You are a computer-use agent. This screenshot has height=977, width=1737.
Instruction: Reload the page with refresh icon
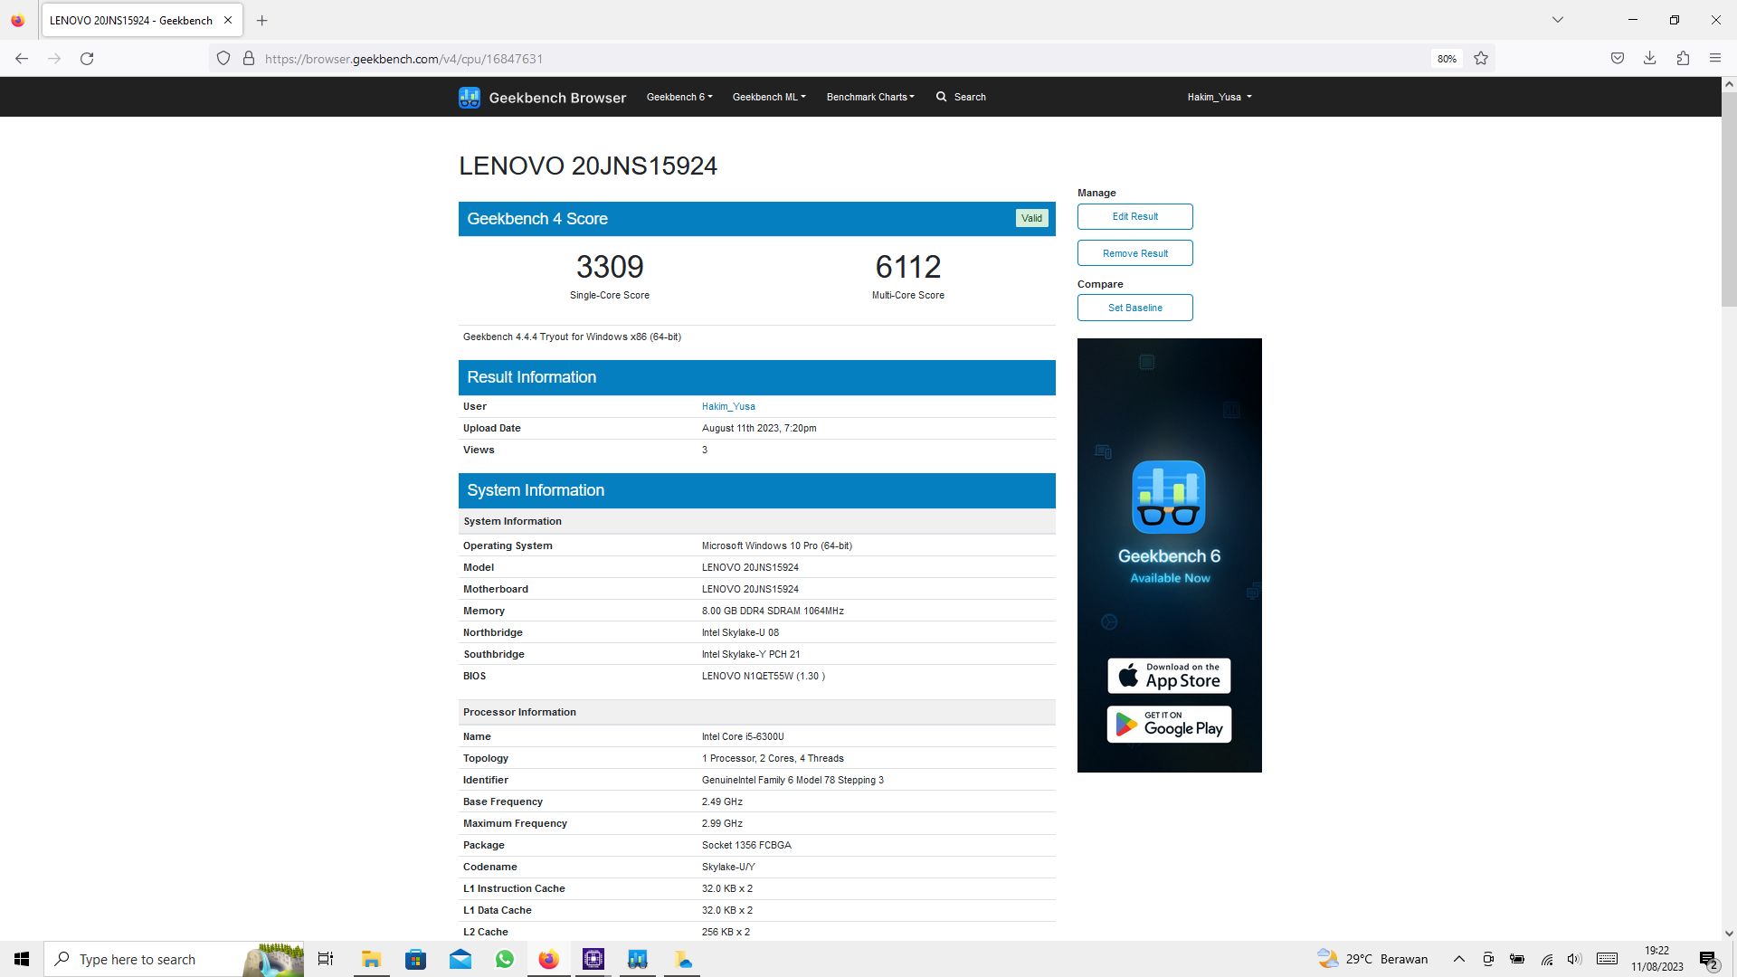87,59
